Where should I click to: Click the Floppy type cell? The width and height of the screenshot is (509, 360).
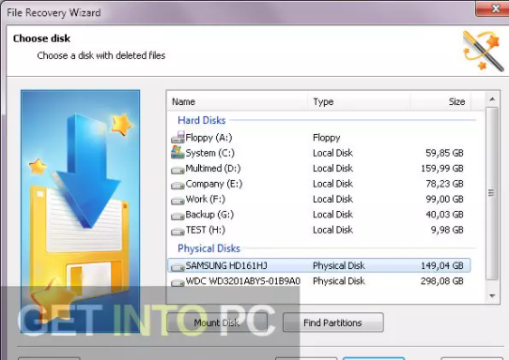(326, 138)
